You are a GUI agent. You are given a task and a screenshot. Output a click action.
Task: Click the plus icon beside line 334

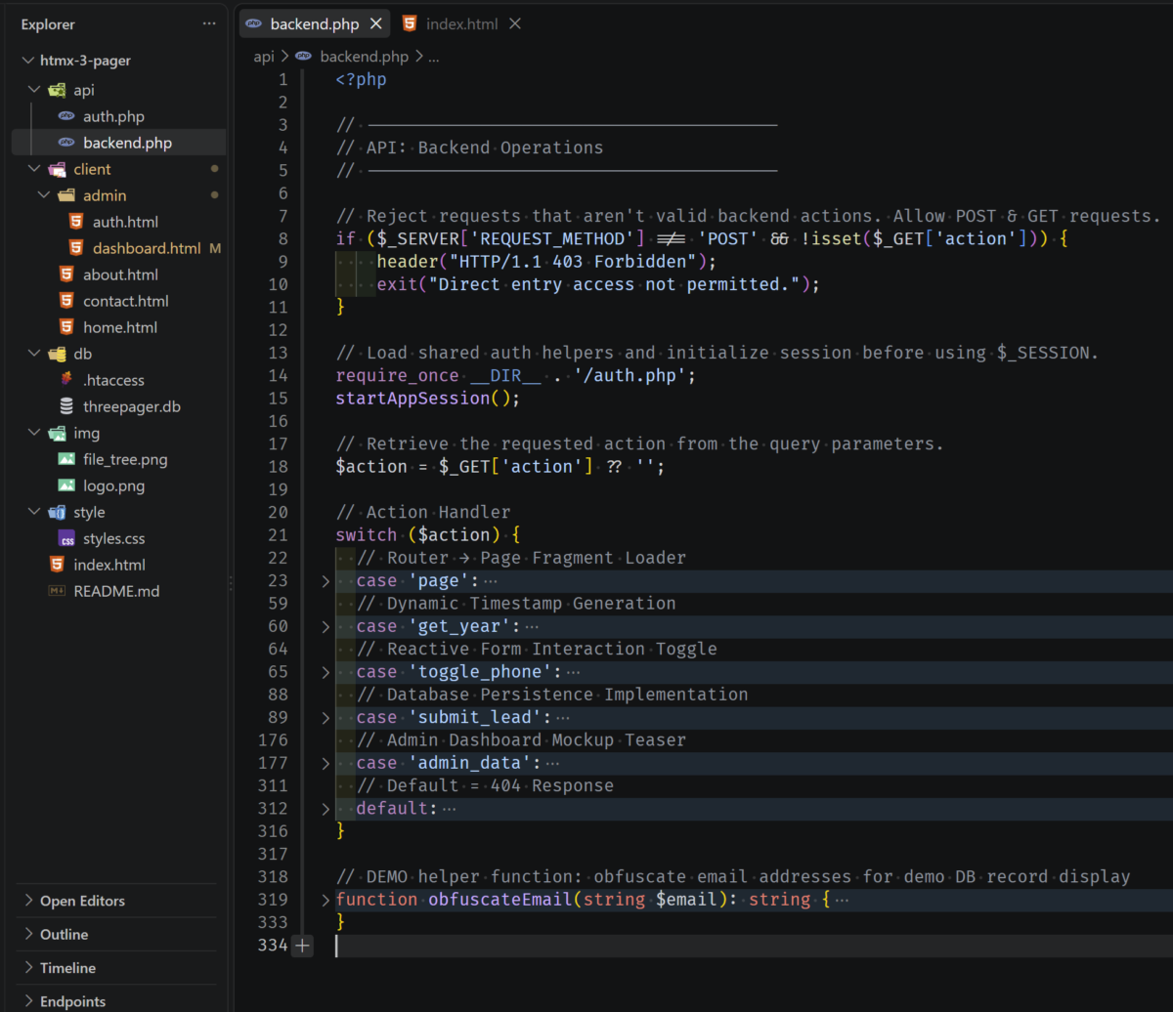302,946
